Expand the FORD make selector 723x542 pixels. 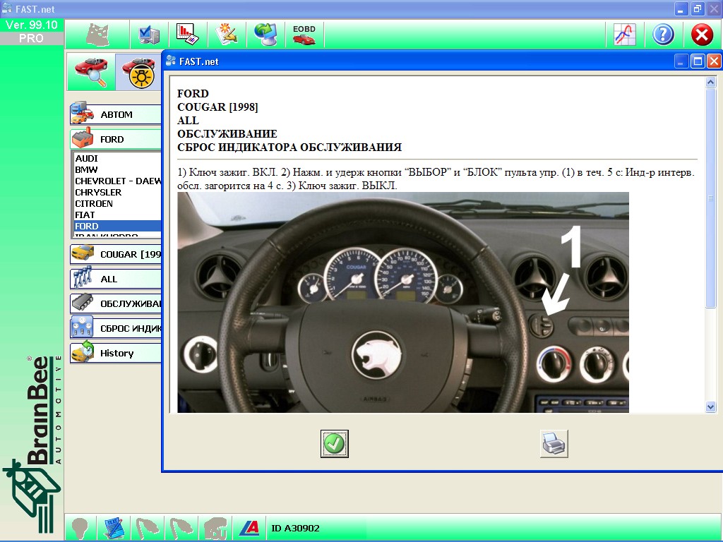[116, 139]
